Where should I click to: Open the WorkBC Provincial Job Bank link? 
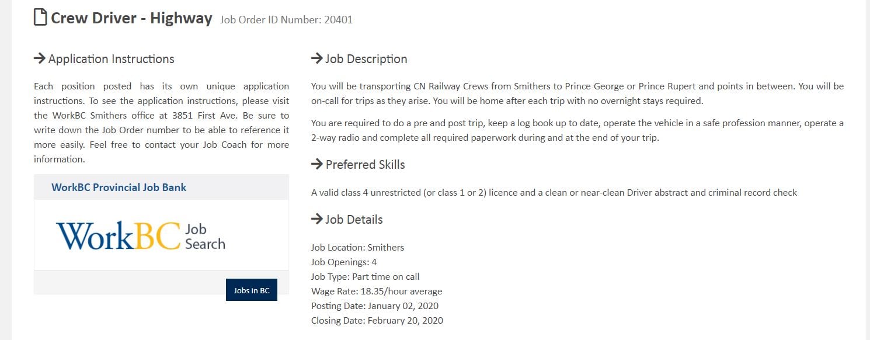[x=119, y=188]
